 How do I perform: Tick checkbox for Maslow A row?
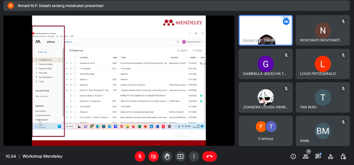(x=75, y=85)
